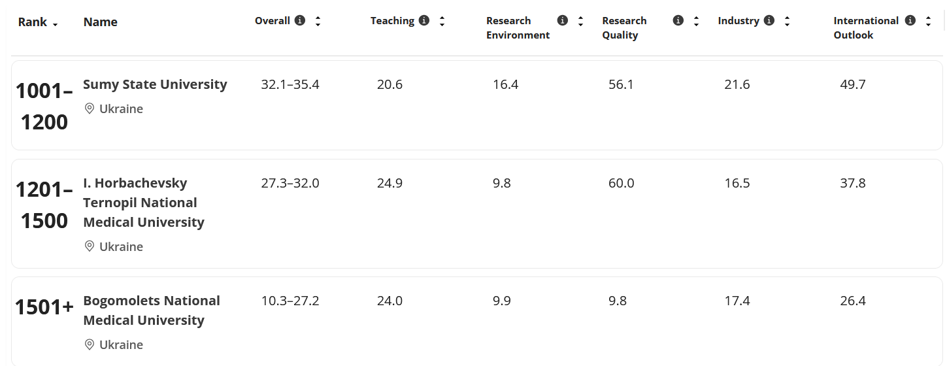Click Sumy State University location pin icon
Screen dimensions: 947x366
90,108
